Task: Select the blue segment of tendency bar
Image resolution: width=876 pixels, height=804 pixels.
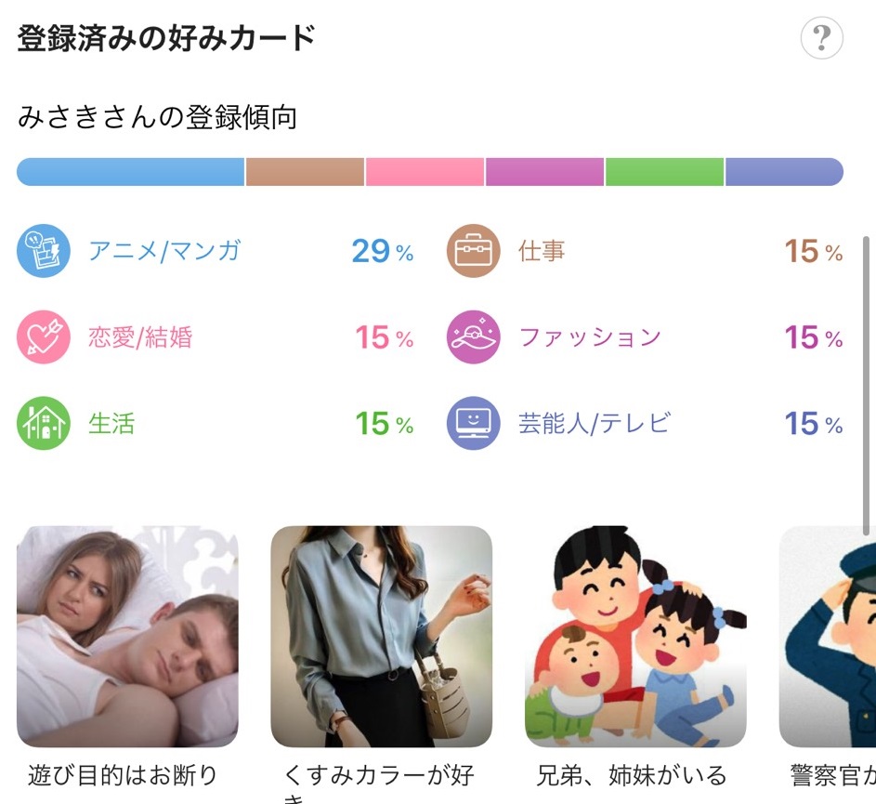Action: pyautogui.click(x=130, y=172)
